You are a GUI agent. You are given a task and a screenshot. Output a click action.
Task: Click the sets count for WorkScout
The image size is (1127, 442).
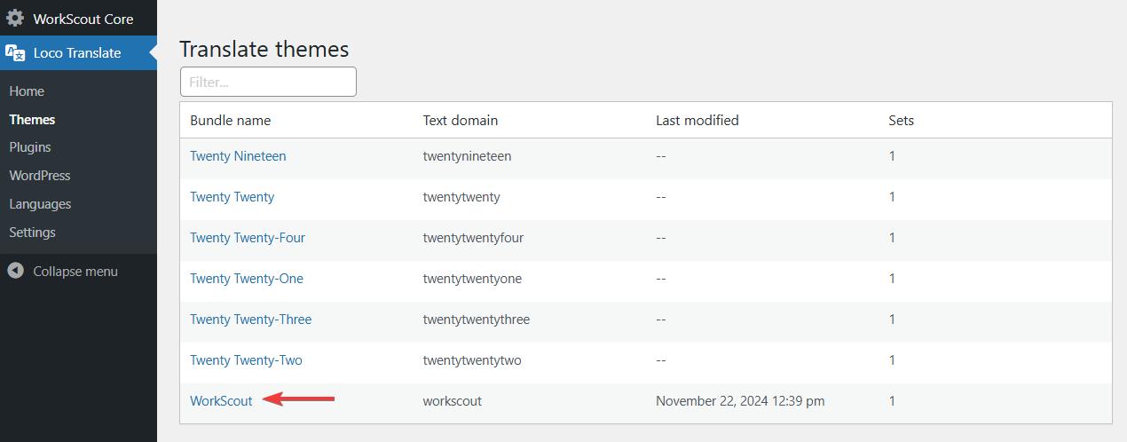click(x=892, y=401)
